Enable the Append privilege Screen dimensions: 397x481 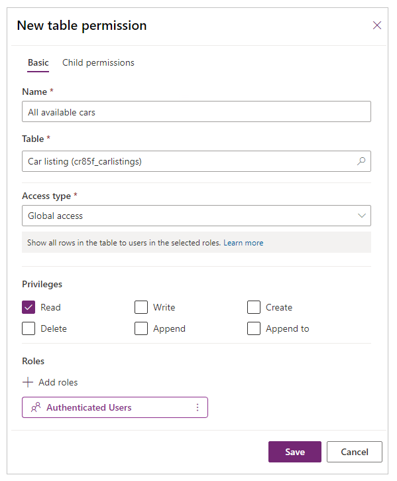pyautogui.click(x=141, y=328)
